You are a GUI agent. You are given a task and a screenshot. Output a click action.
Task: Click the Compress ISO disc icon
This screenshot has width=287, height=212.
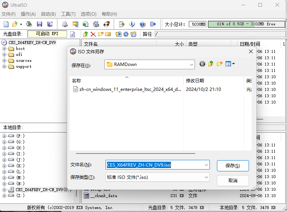point(85,24)
